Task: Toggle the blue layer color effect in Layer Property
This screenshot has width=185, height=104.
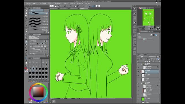Action: pos(156,35)
